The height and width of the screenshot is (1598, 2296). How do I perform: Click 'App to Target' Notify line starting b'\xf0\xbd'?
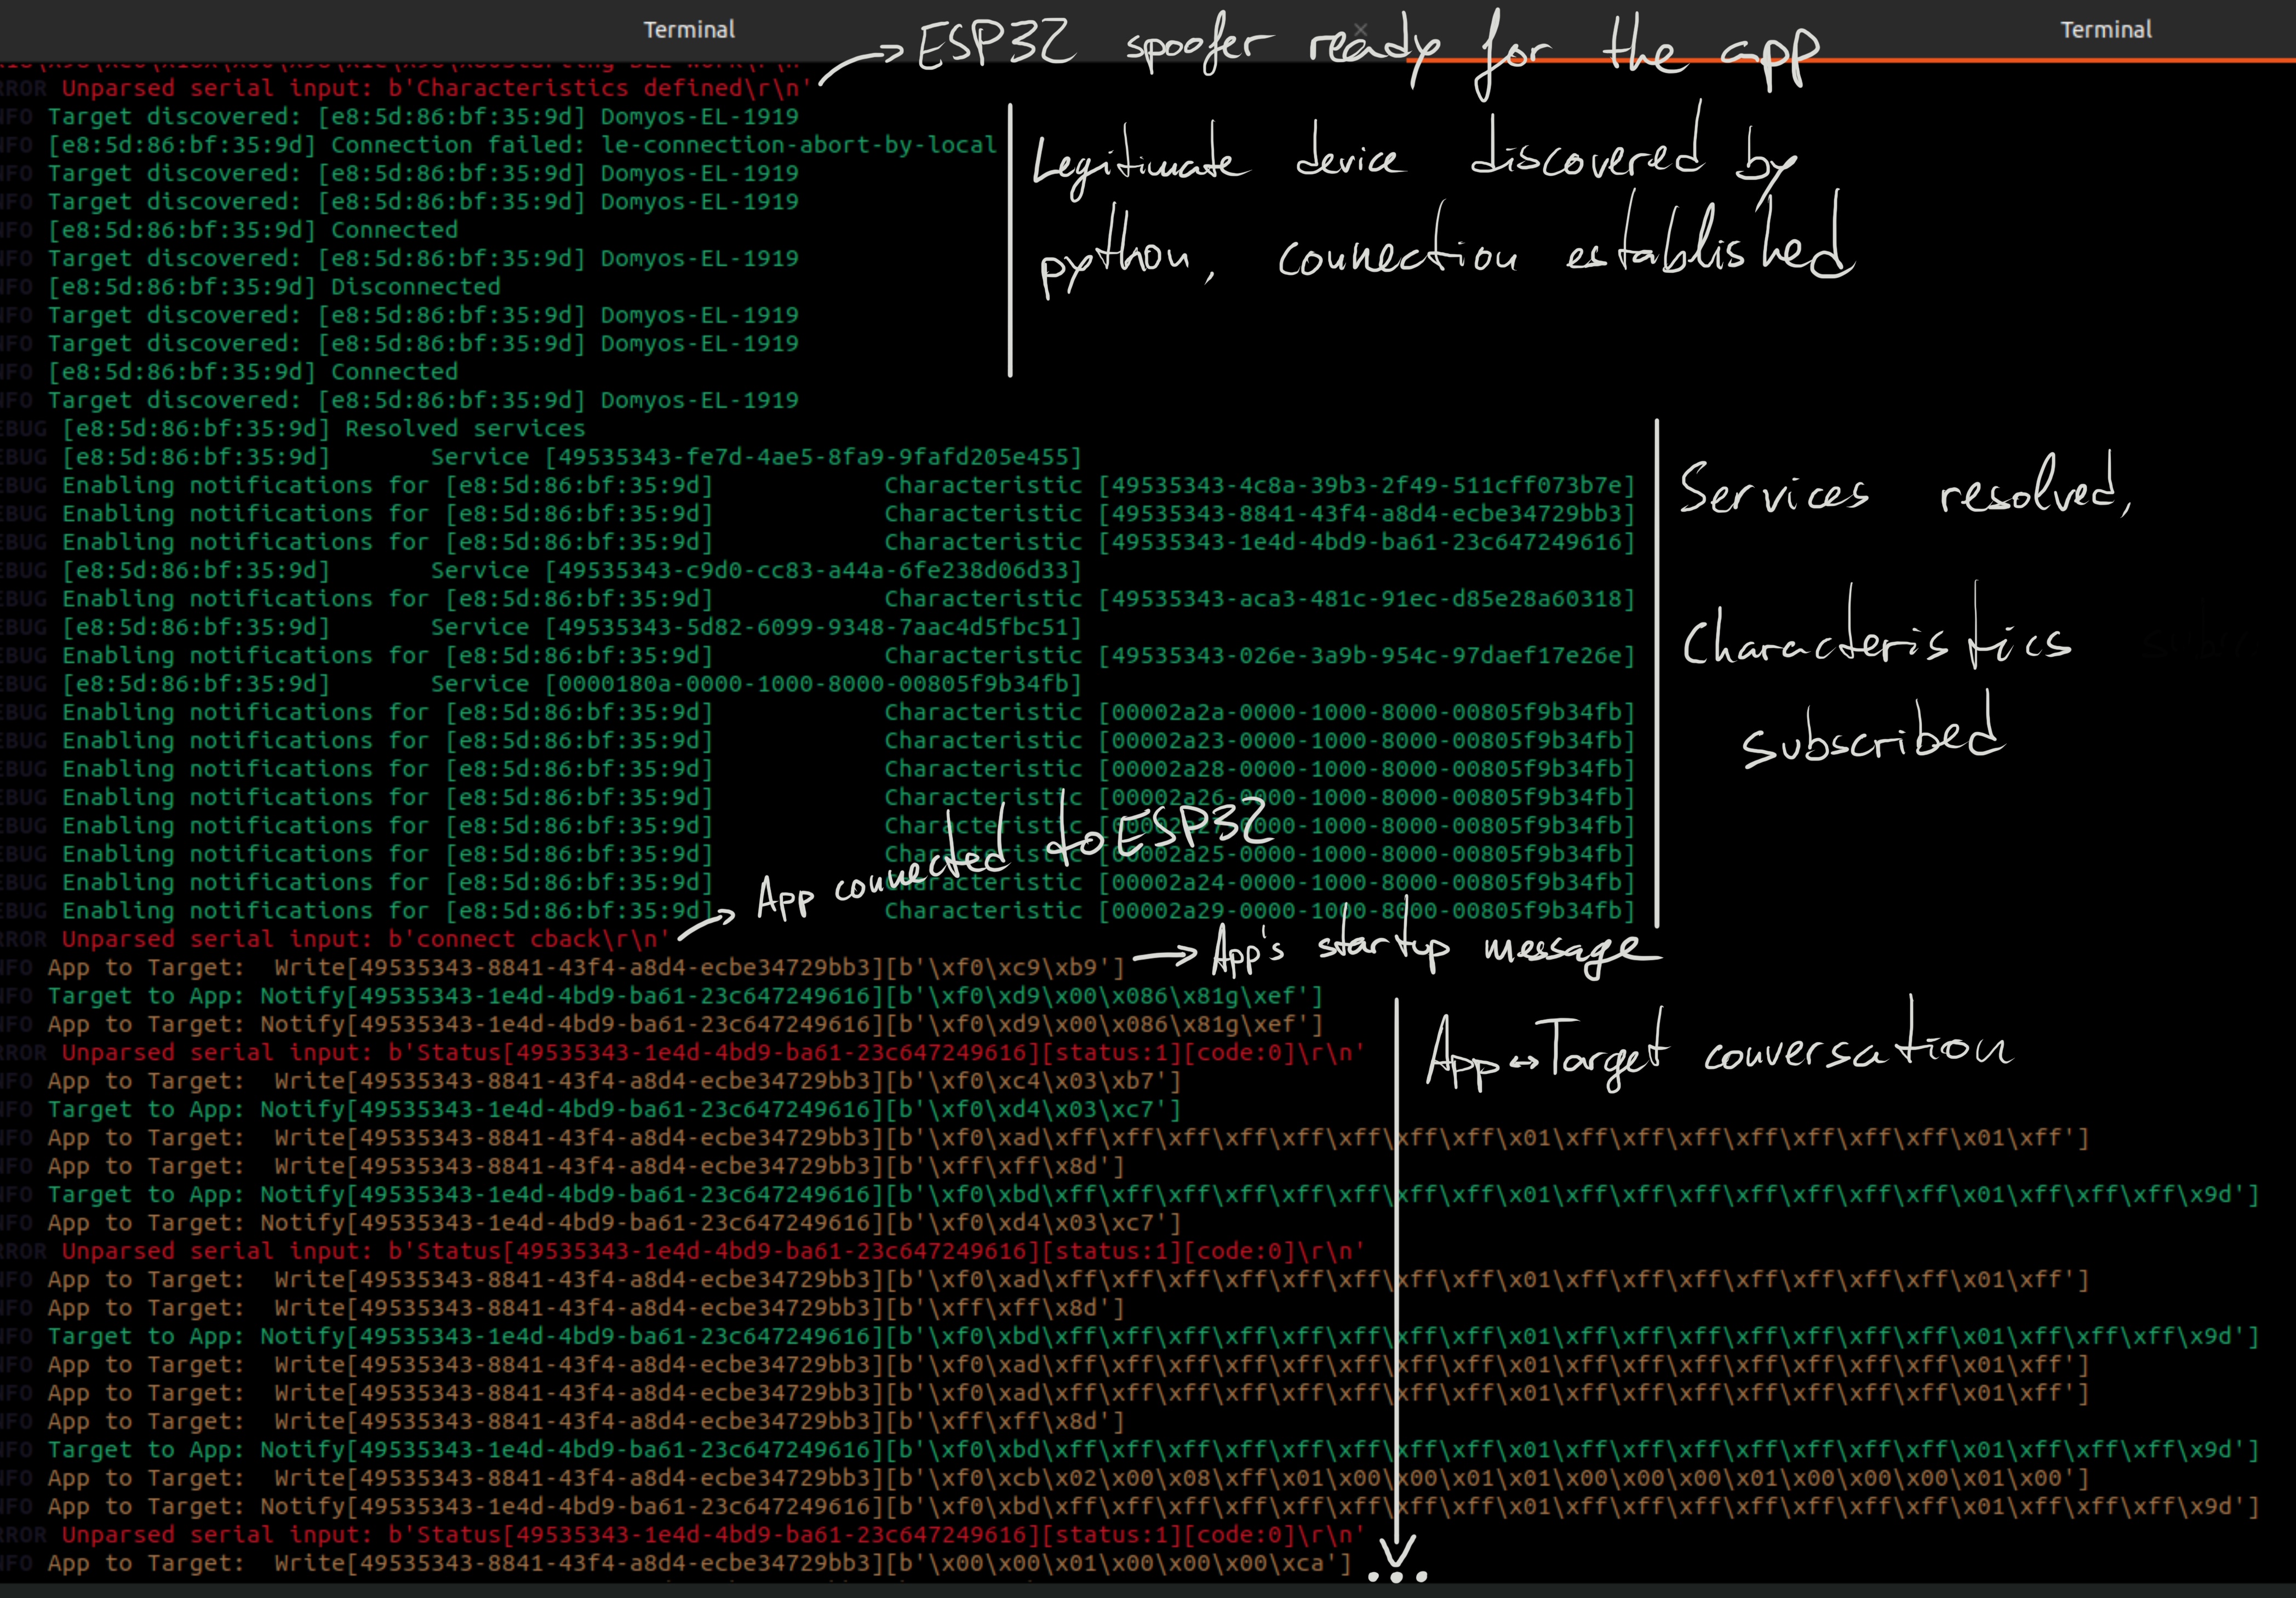pos(1129,1507)
